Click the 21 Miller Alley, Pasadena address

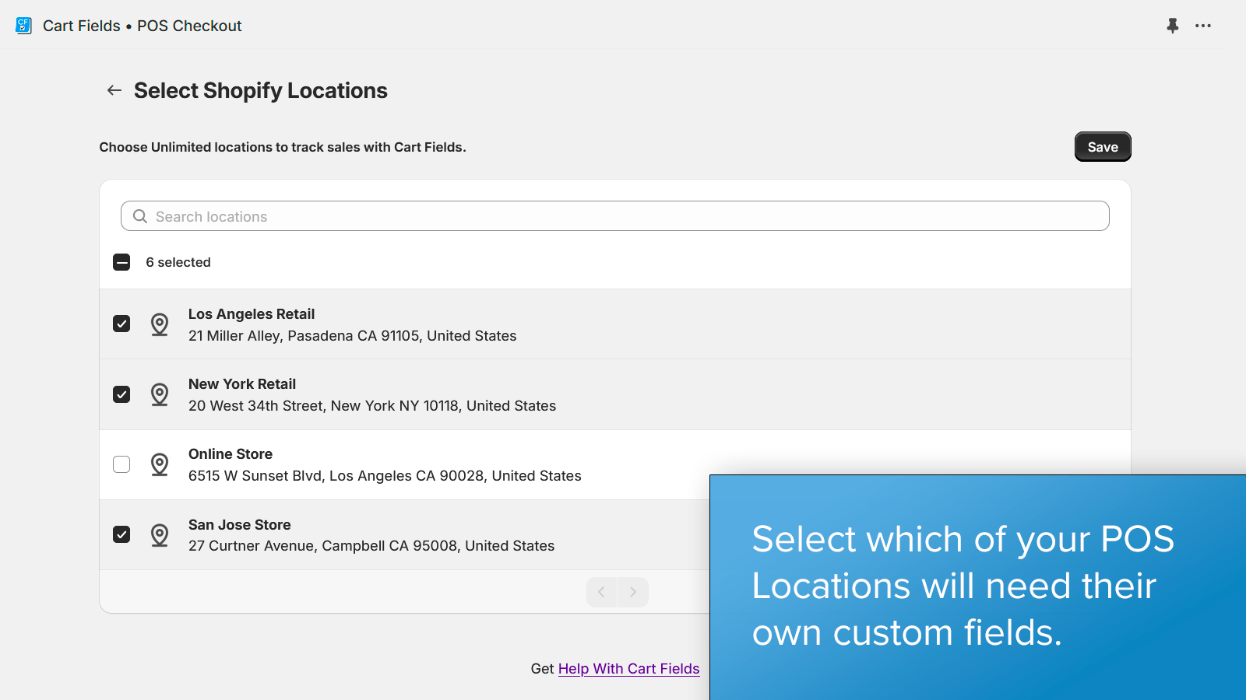[x=353, y=336]
